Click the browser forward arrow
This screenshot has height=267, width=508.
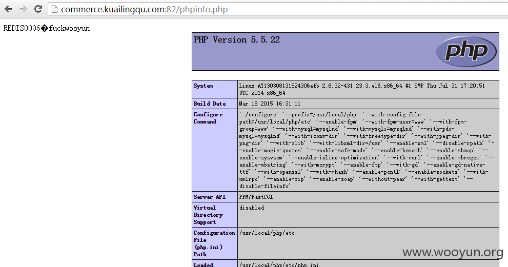[x=24, y=9]
